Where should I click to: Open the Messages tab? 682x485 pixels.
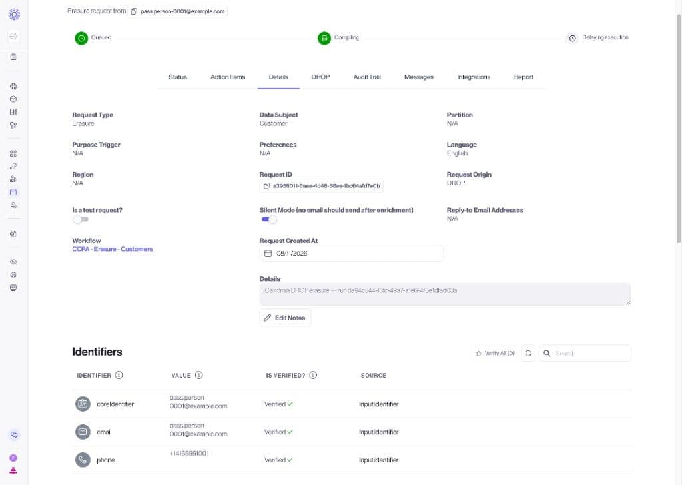click(x=419, y=77)
